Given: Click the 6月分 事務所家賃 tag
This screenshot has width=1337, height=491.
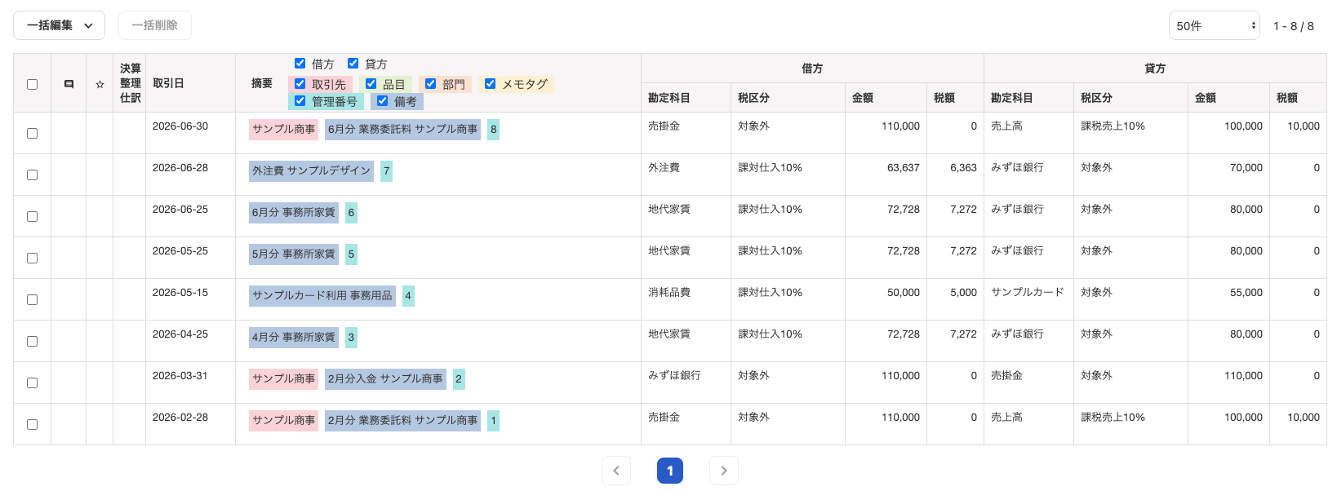Looking at the screenshot, I should click(294, 212).
